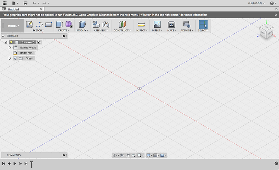Click the Fit zoom window tool
The height and width of the screenshot is (170, 279).
coord(140,155)
